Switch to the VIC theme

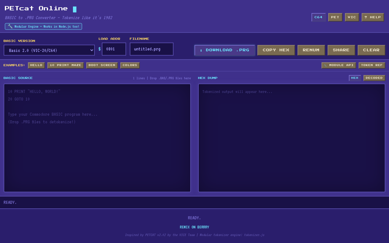click(x=352, y=17)
